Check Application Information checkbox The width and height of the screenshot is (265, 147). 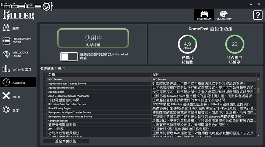[45, 88]
